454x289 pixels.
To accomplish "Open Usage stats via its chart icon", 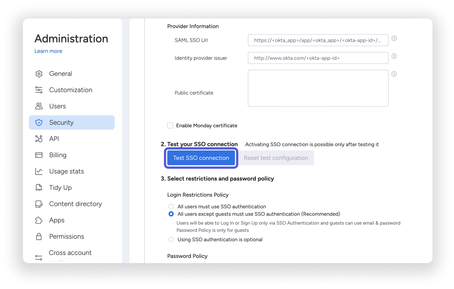I will click(x=39, y=171).
